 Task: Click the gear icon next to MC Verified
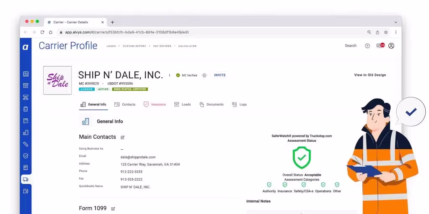204,75
